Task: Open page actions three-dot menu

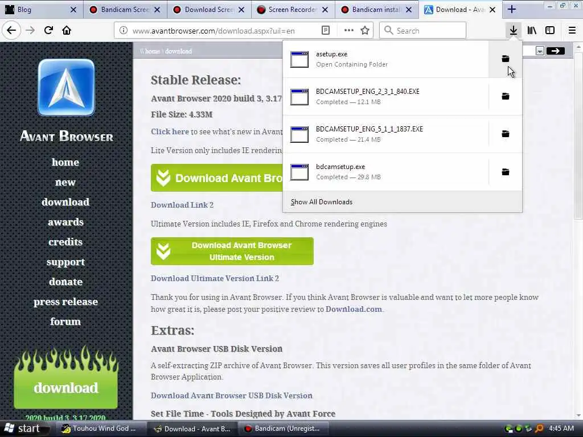Action: (x=349, y=31)
